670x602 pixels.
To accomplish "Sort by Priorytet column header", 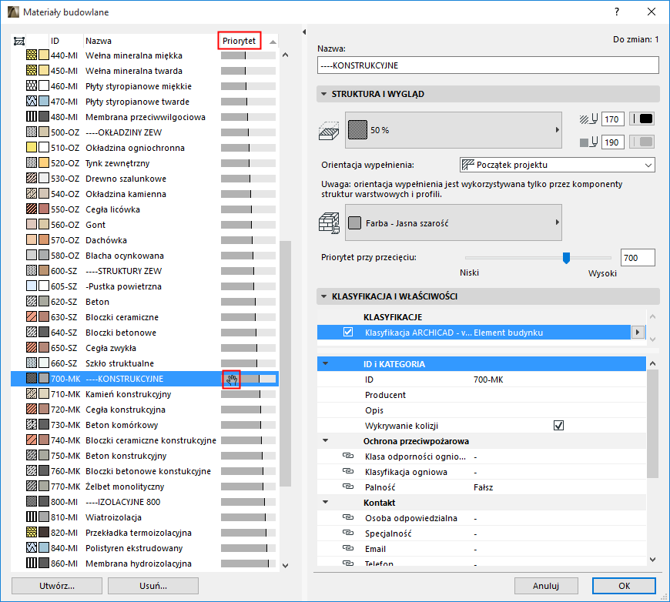I will [240, 41].
